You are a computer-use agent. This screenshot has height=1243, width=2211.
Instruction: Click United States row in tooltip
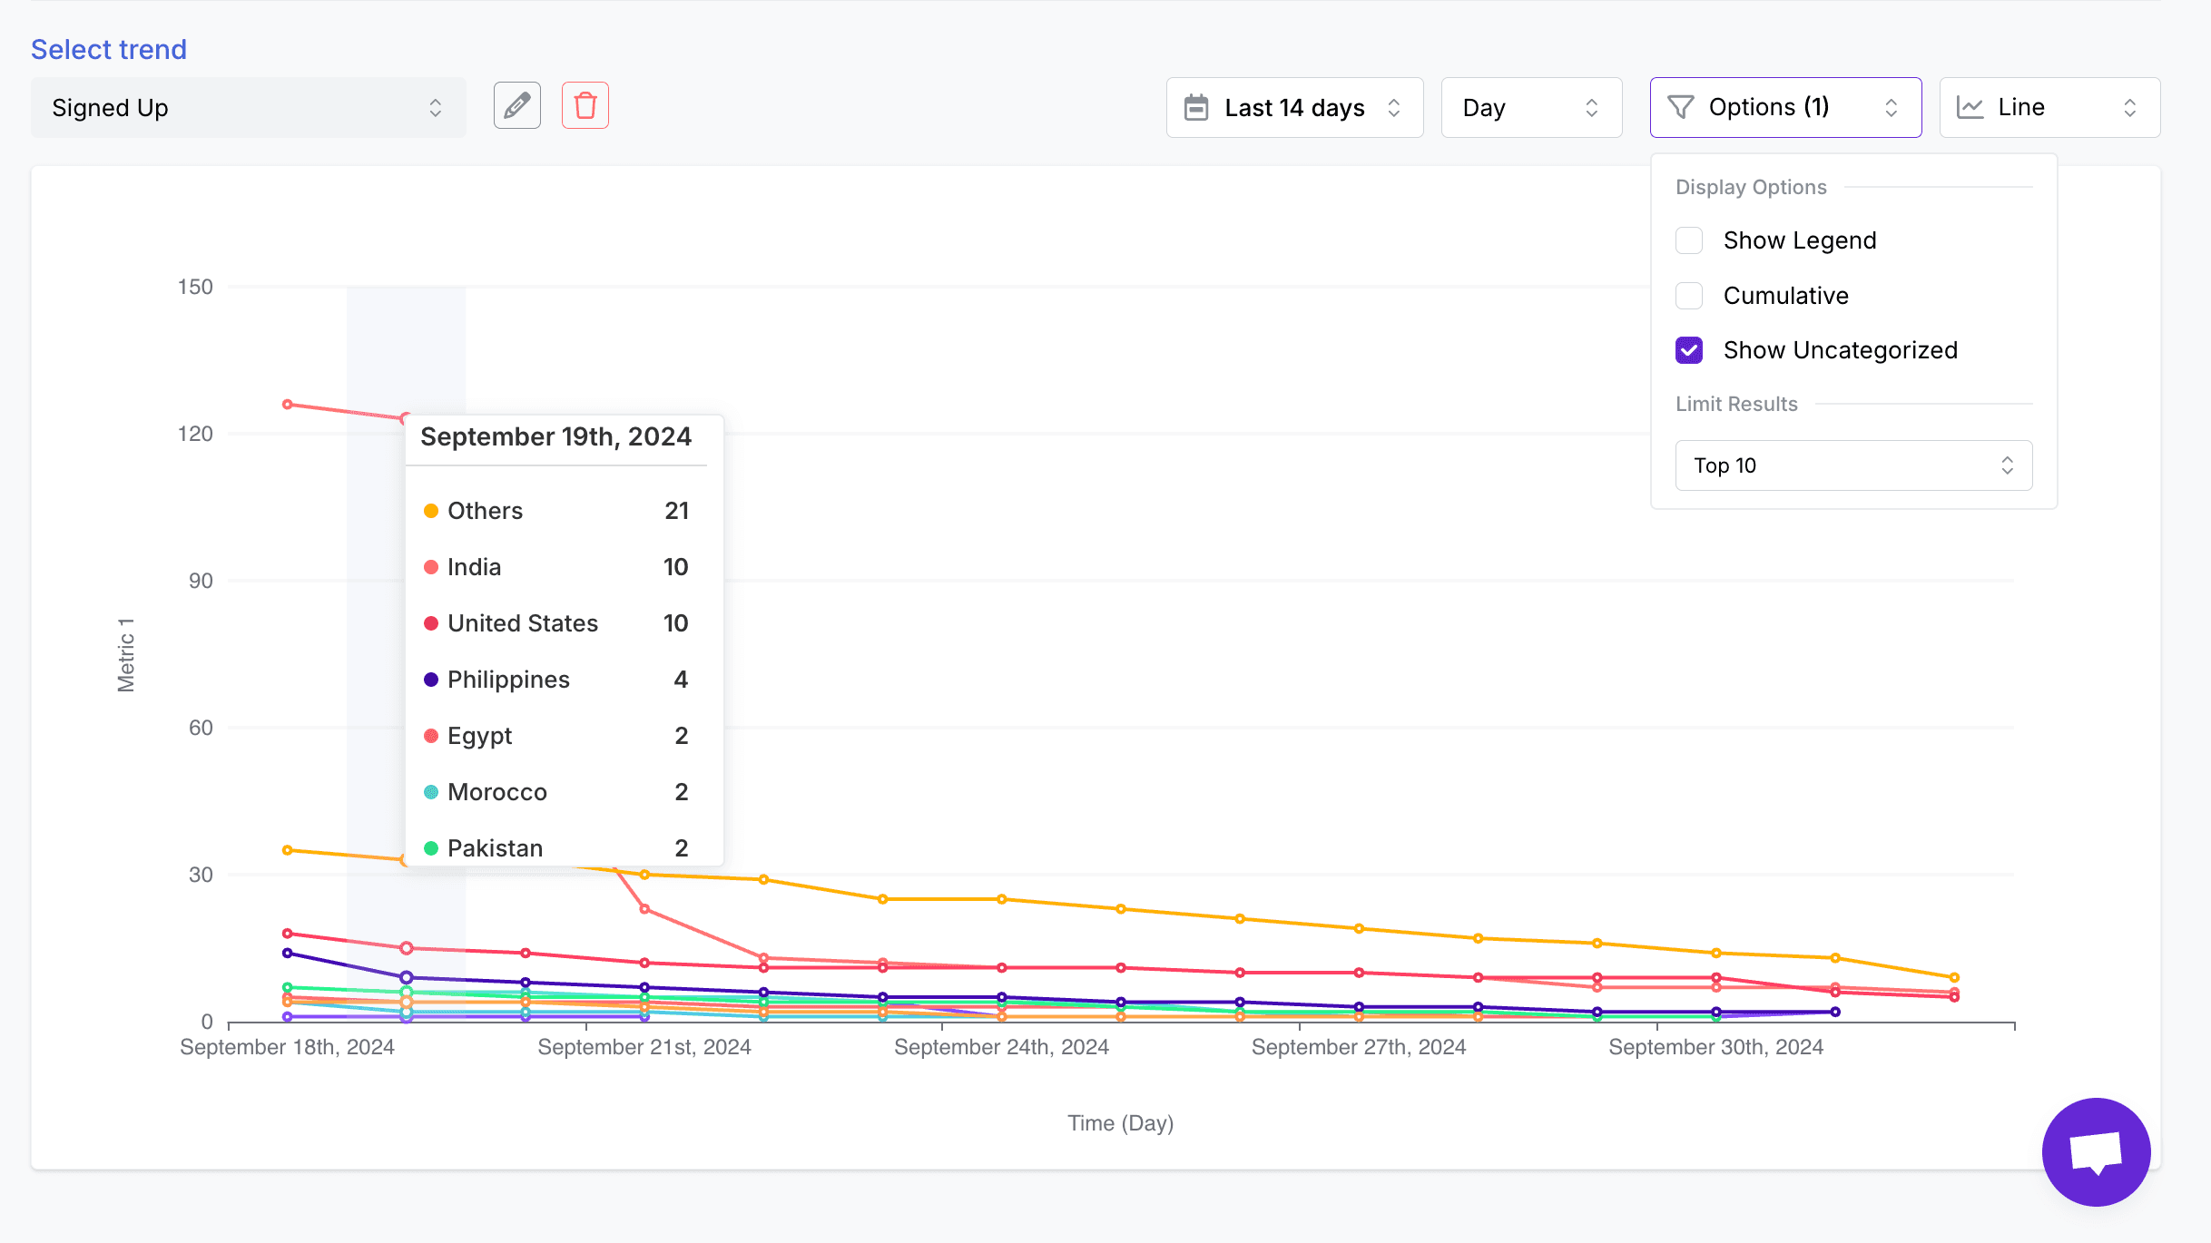[x=556, y=623]
